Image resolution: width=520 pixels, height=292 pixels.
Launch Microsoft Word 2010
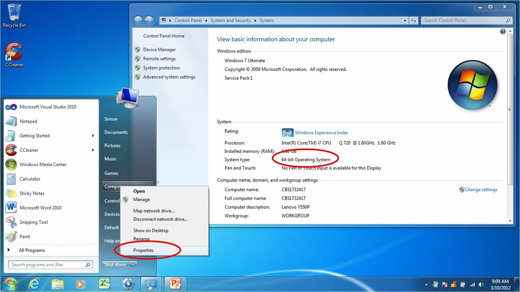(40, 208)
